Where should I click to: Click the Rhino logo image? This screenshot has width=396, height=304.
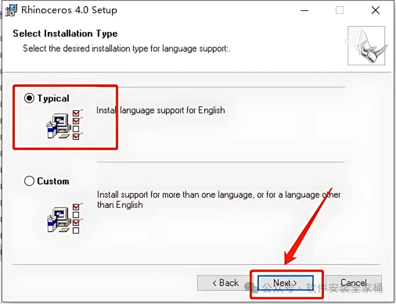coord(366,46)
